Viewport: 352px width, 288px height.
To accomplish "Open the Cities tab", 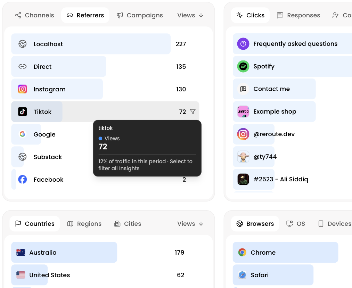I will tap(128, 224).
